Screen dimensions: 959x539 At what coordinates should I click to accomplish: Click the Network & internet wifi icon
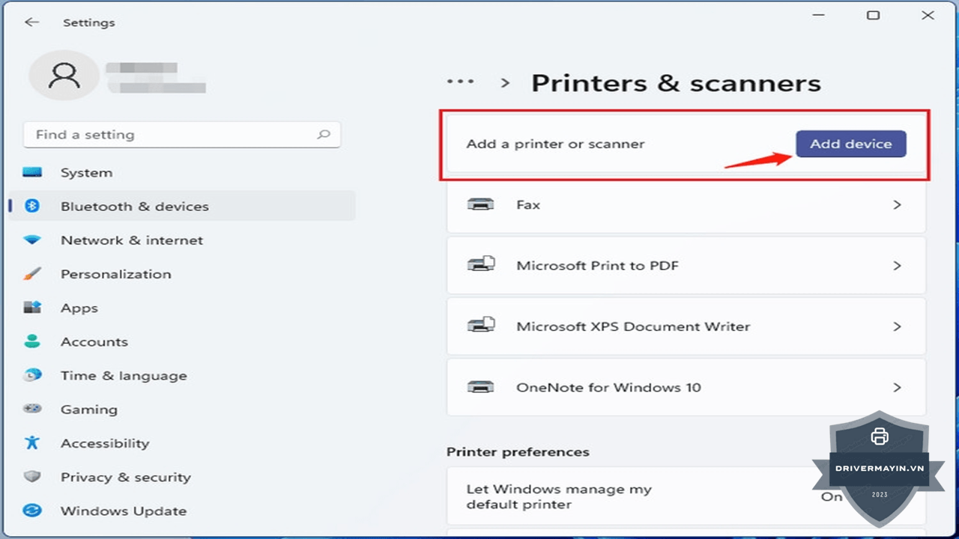coord(32,240)
